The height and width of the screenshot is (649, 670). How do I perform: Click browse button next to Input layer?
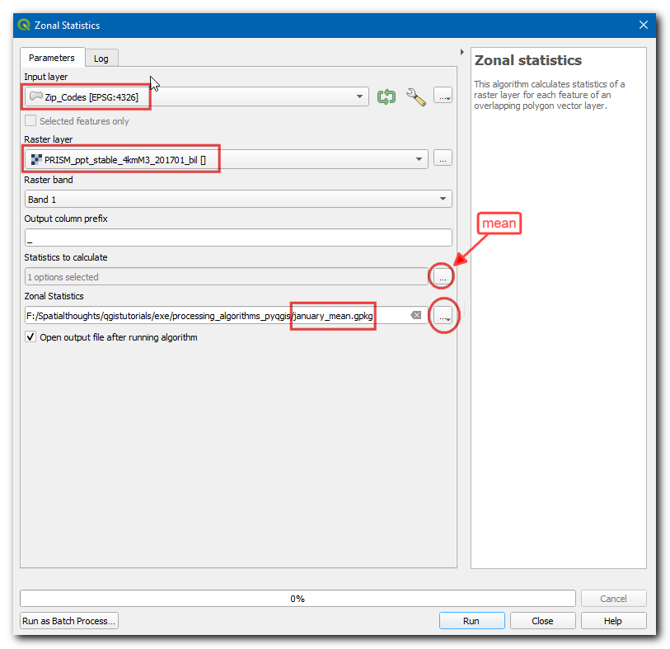443,96
